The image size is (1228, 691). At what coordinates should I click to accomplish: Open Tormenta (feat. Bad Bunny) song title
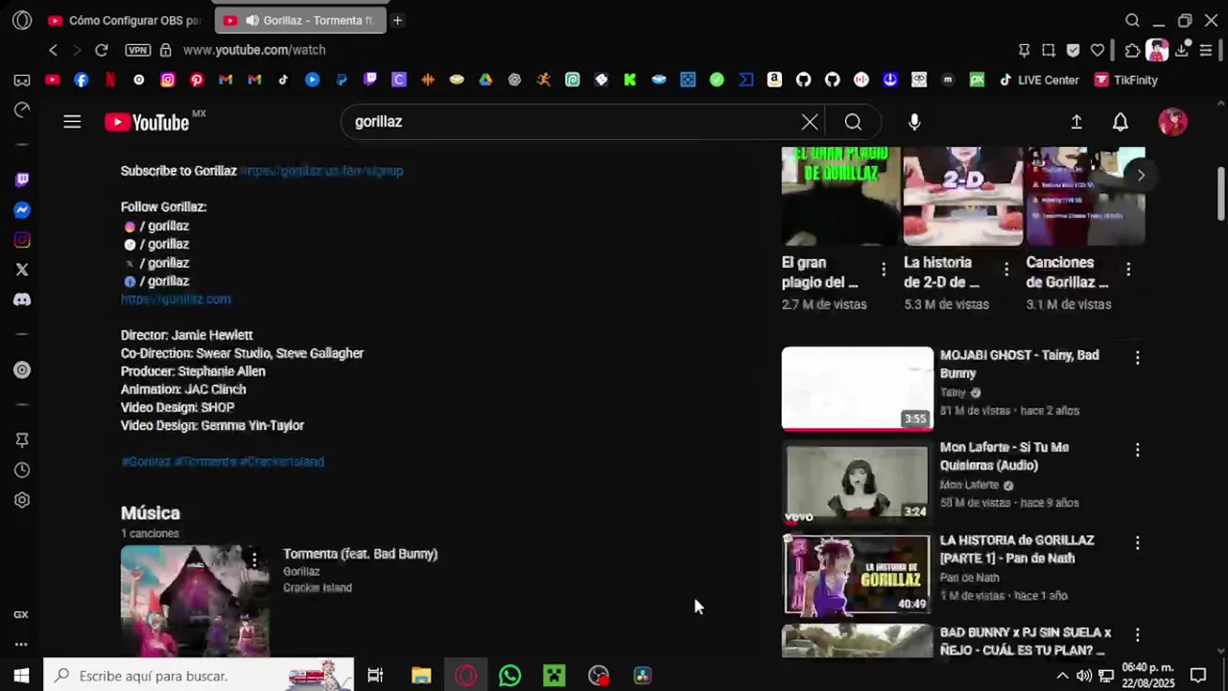pyautogui.click(x=360, y=554)
